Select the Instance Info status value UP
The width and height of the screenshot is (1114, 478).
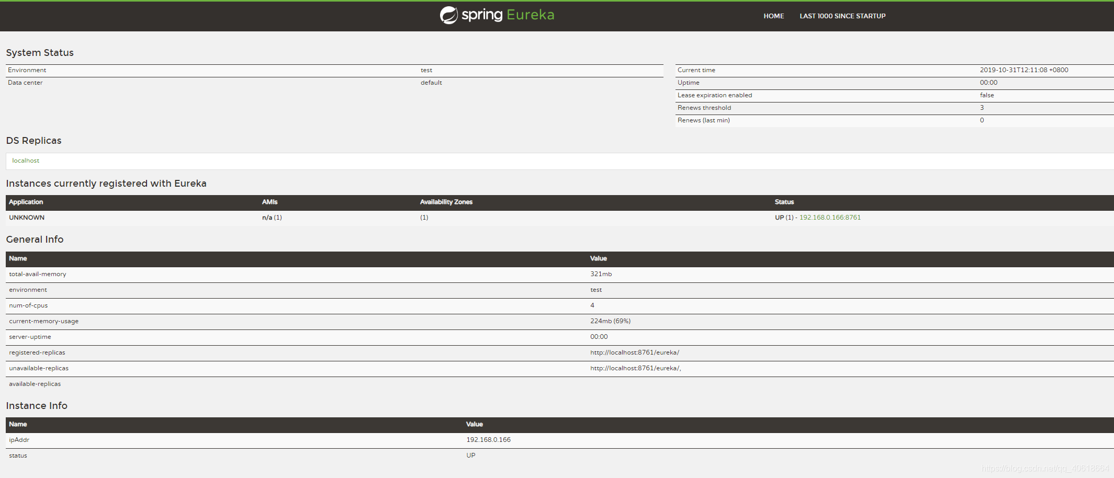(x=471, y=456)
